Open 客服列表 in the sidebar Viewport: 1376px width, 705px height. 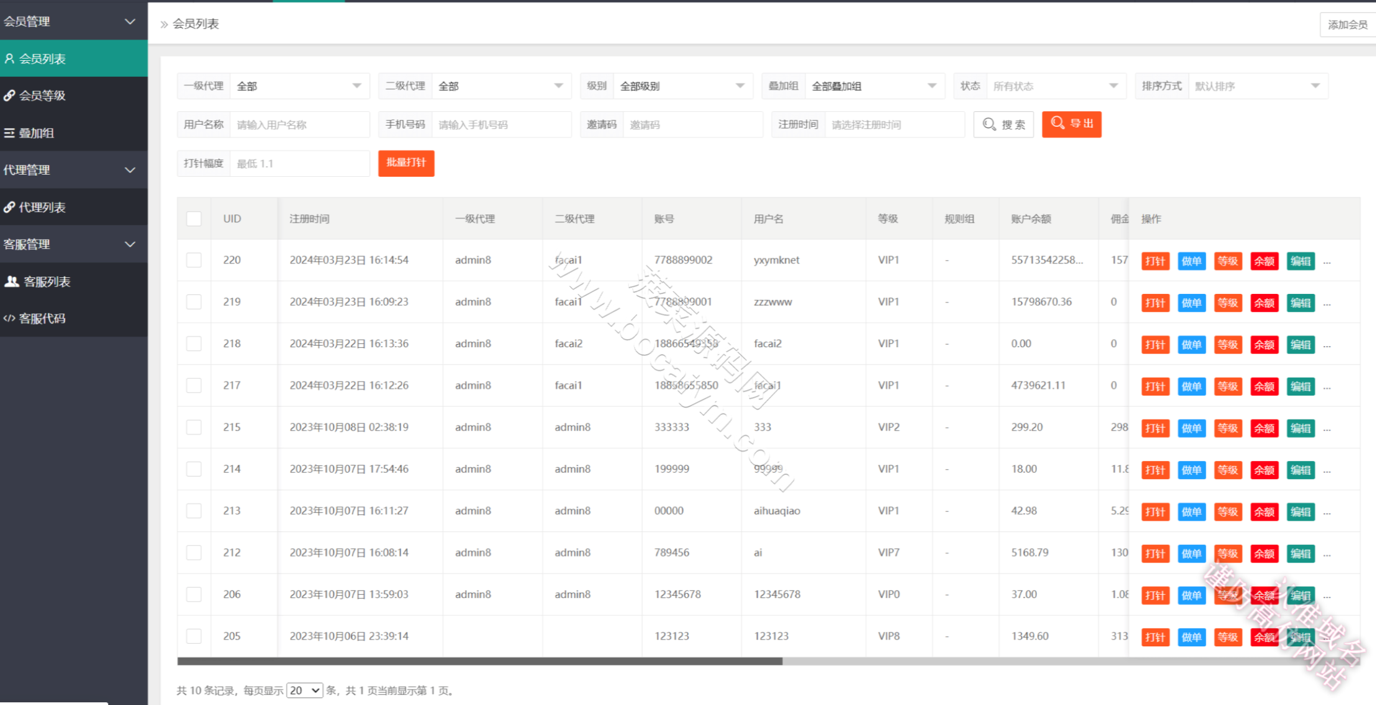coord(74,282)
